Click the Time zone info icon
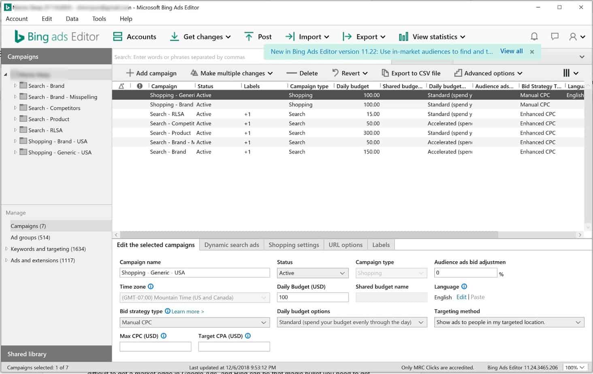Image resolution: width=593 pixels, height=374 pixels. point(151,287)
